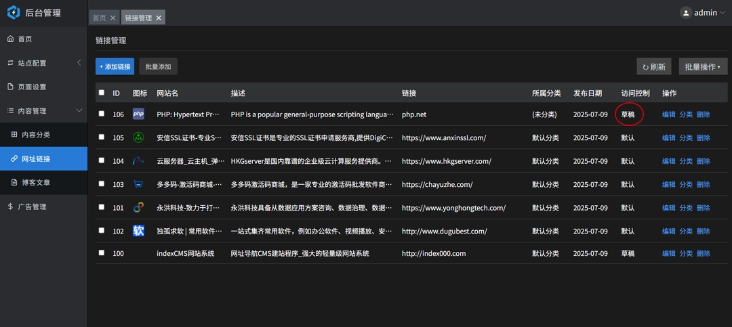This screenshot has height=327, width=732.
Task: Open 博客文章 in the sidebar
Action: pyautogui.click(x=35, y=183)
